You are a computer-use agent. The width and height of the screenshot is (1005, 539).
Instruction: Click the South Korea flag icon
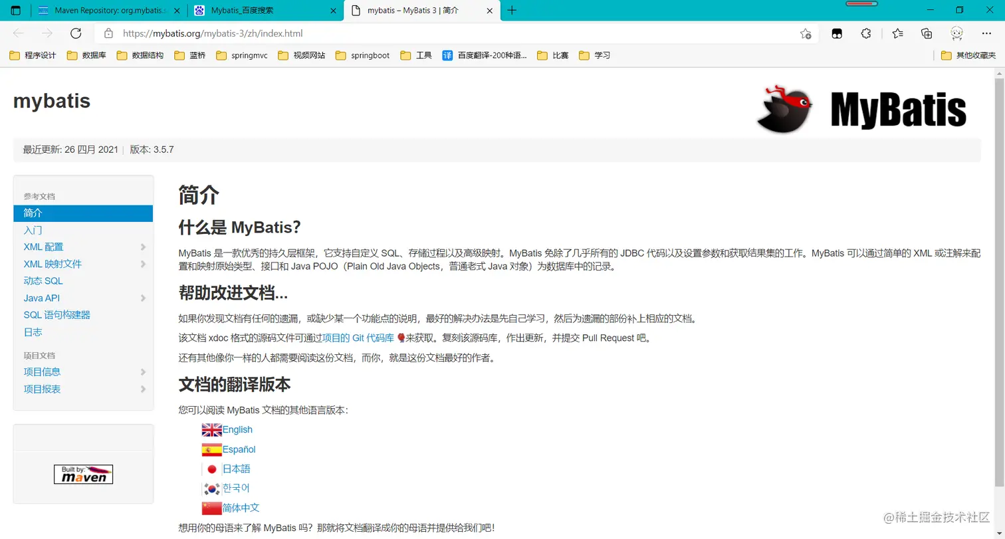click(212, 489)
